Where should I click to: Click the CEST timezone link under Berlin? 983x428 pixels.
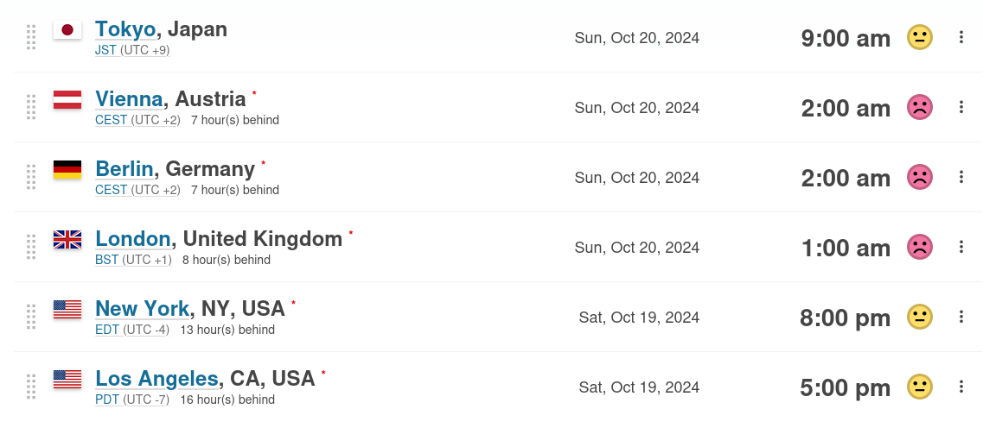[x=111, y=190]
